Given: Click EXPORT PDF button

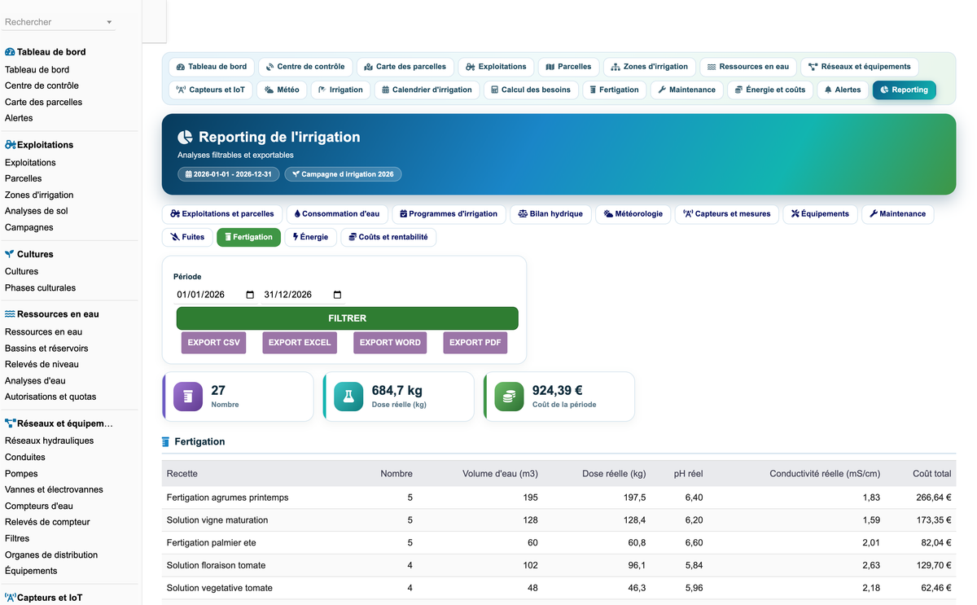Looking at the screenshot, I should pyautogui.click(x=475, y=343).
